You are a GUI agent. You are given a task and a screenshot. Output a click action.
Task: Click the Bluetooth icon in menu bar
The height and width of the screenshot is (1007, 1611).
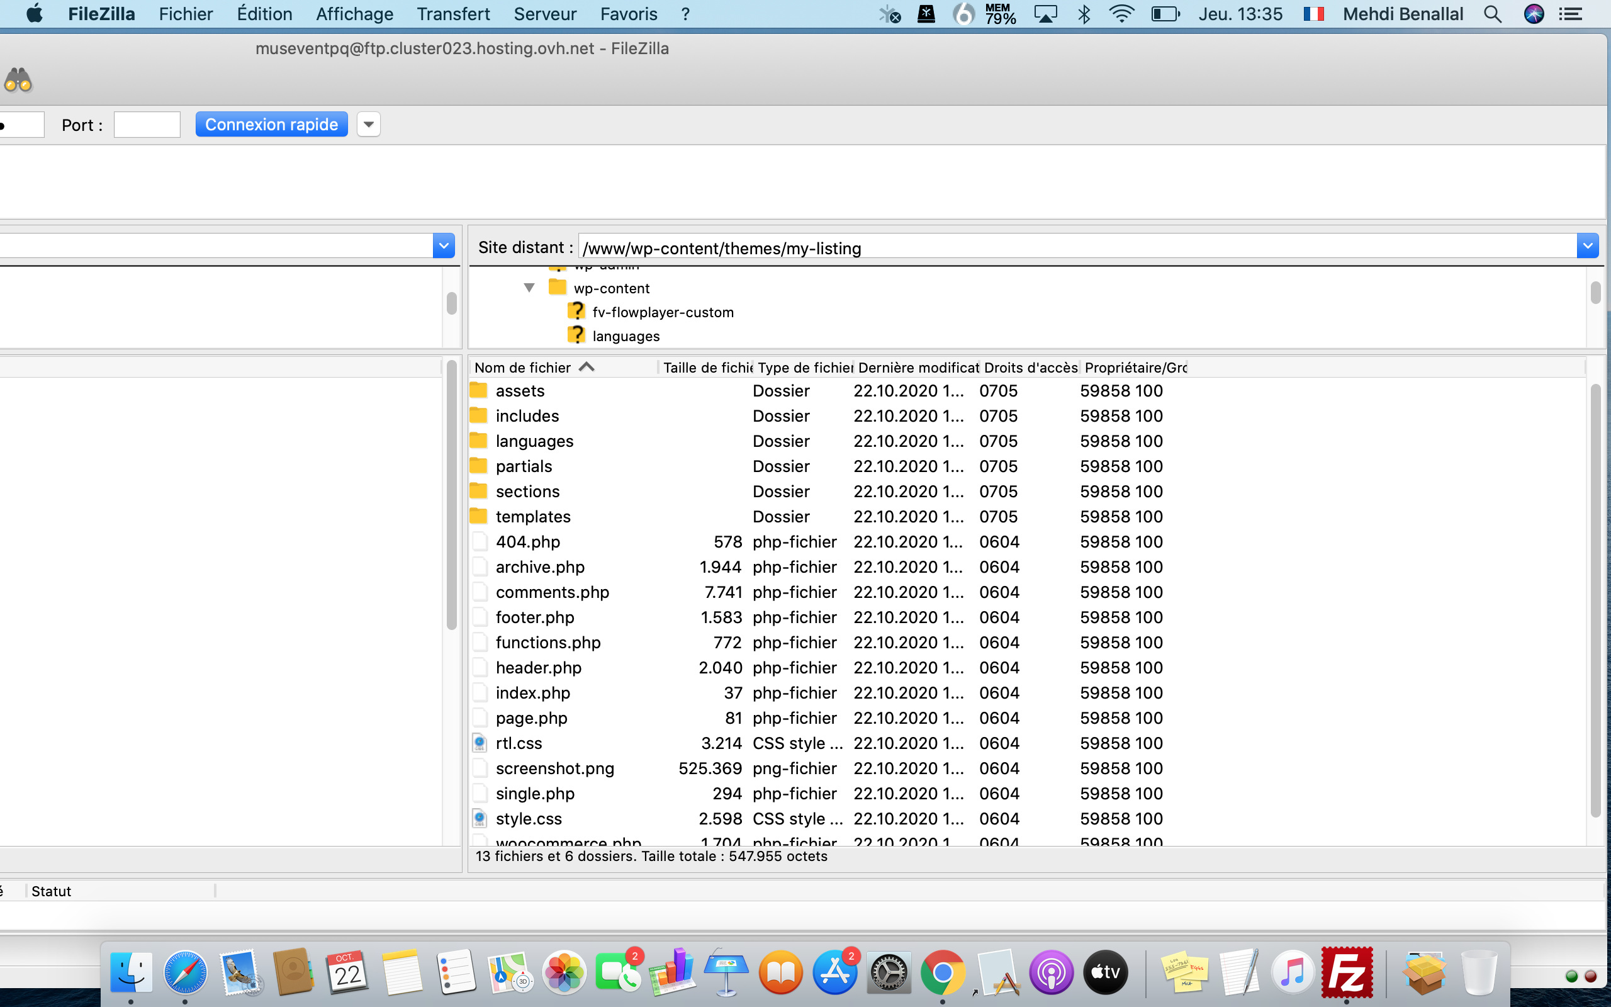pyautogui.click(x=1084, y=14)
